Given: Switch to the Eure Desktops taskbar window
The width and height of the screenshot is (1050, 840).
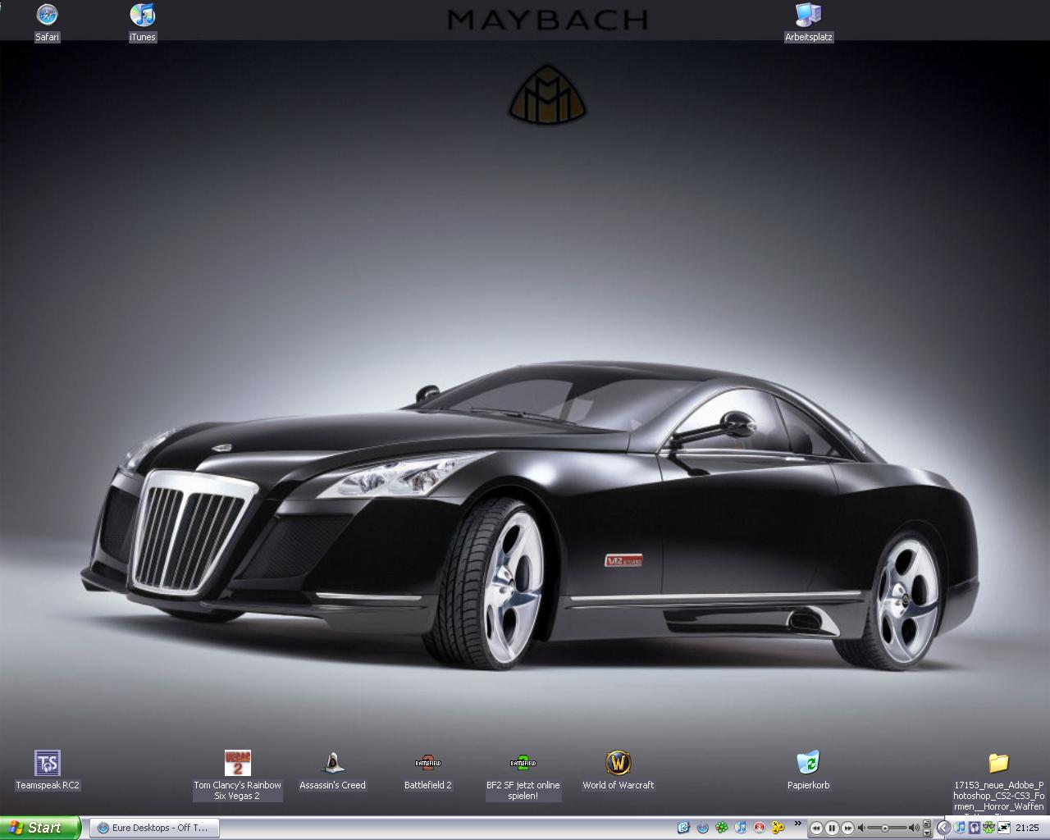Looking at the screenshot, I should pyautogui.click(x=154, y=828).
